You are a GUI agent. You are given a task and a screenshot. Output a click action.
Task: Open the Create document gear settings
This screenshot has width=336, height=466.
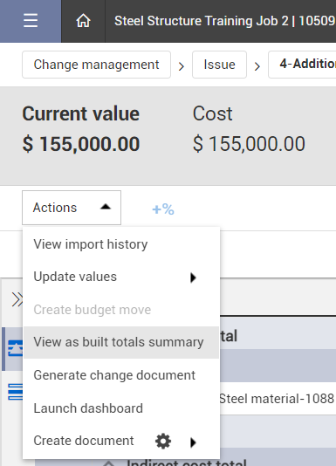tap(163, 441)
